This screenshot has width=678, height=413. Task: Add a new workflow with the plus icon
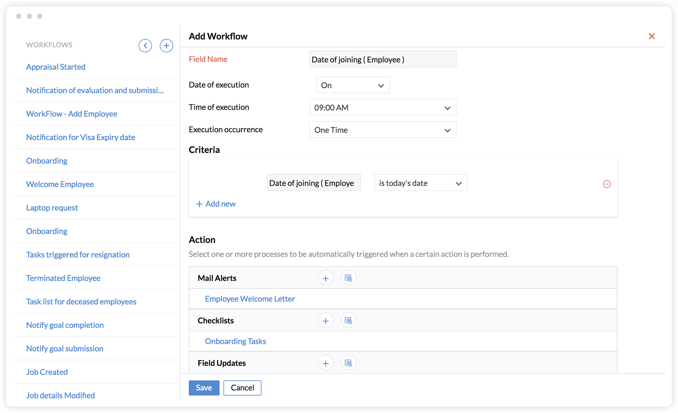(x=166, y=45)
